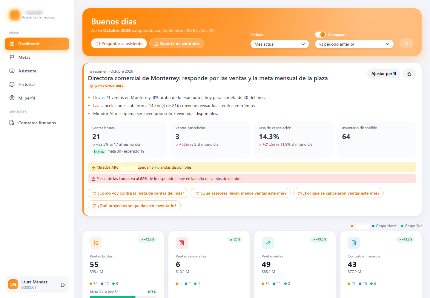Open Historial in the menu

pos(37,84)
